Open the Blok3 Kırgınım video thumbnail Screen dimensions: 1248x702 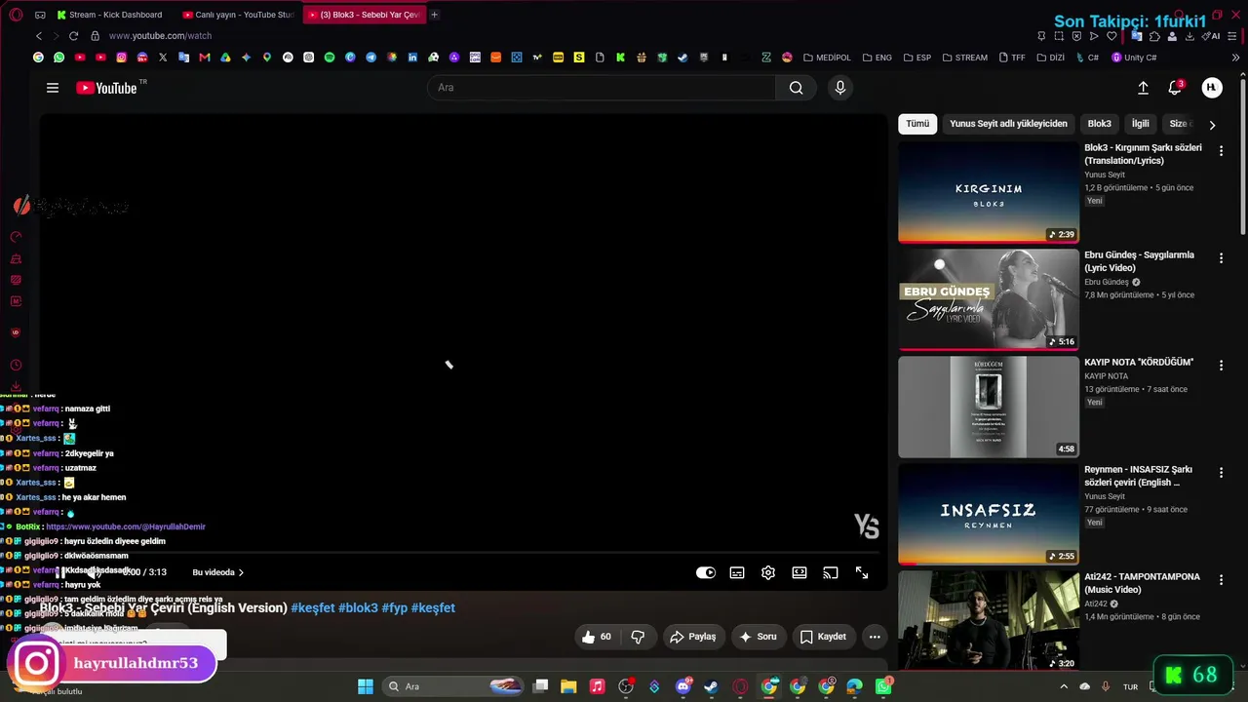click(x=989, y=192)
